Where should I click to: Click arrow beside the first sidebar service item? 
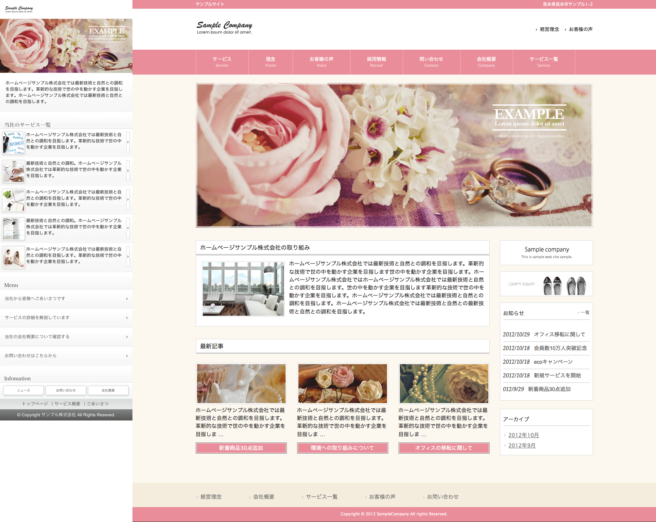128,142
